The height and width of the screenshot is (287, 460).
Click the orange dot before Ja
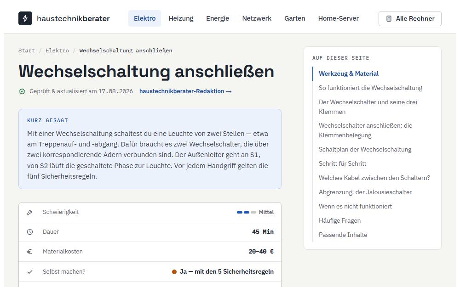click(174, 272)
